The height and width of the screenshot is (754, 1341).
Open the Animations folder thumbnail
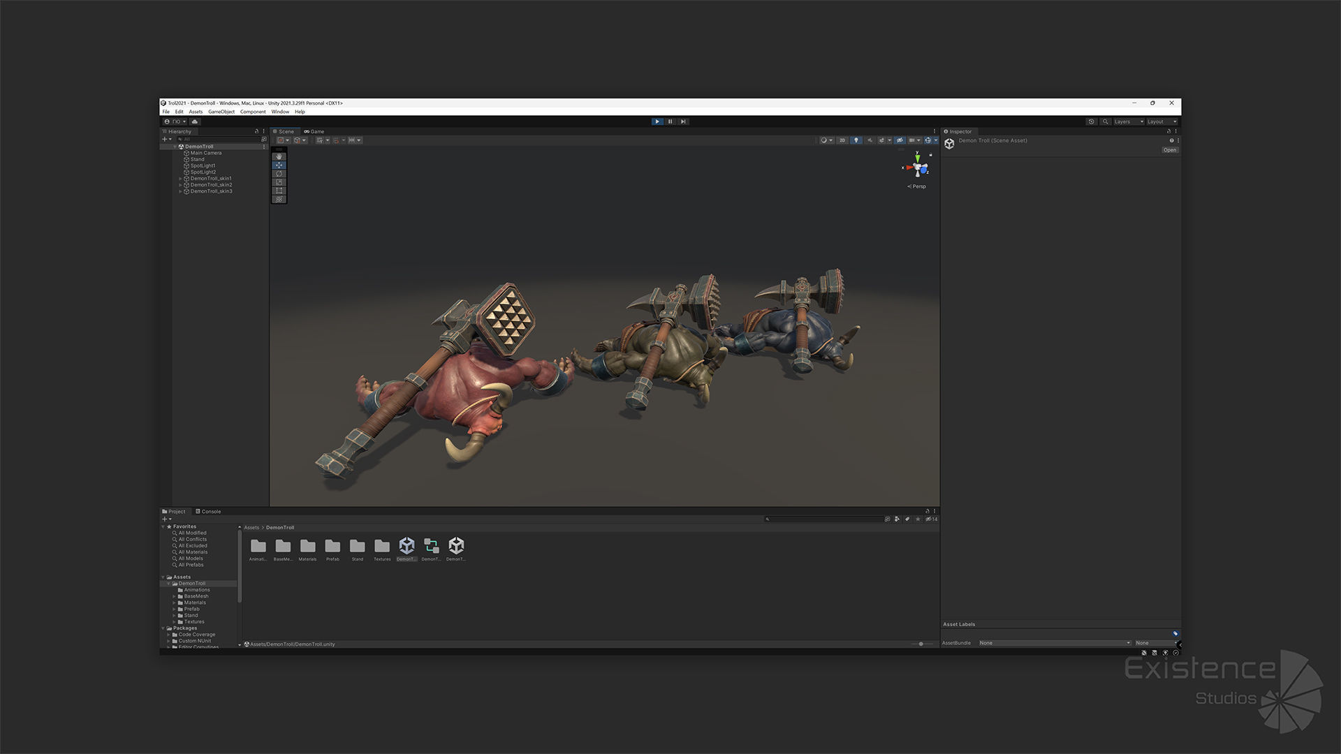258,549
